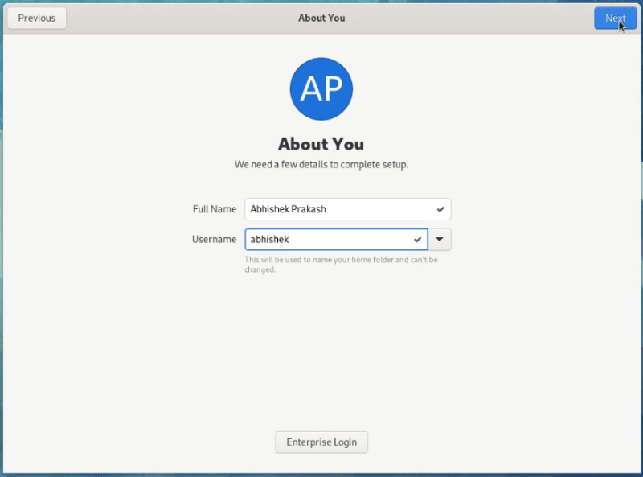Image resolution: width=643 pixels, height=477 pixels.
Task: Click blank area above Enterprise Login button
Action: (321, 362)
